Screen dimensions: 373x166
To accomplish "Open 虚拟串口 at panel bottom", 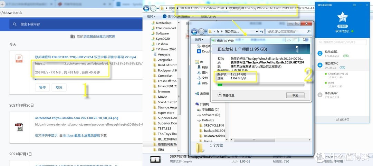I will point(343,119).
